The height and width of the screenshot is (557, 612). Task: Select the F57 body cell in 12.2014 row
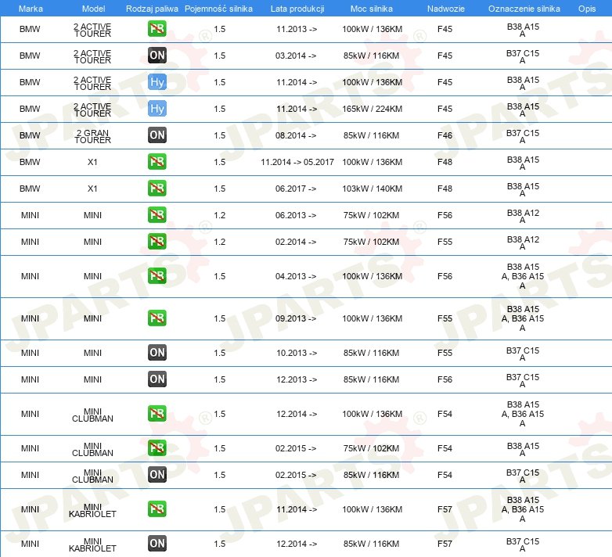point(445,544)
